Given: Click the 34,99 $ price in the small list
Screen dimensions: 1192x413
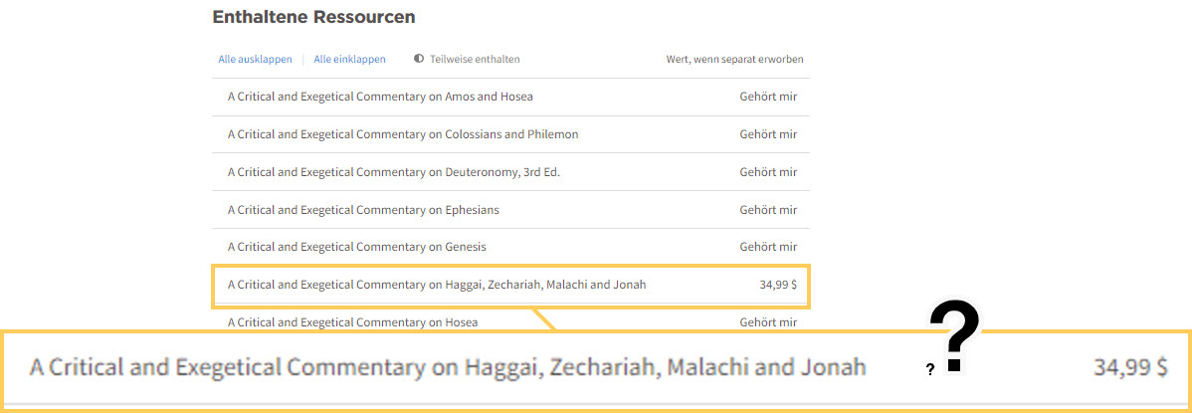Looking at the screenshot, I should (778, 285).
